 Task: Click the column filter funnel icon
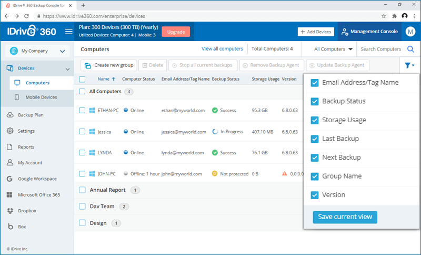[x=409, y=65]
